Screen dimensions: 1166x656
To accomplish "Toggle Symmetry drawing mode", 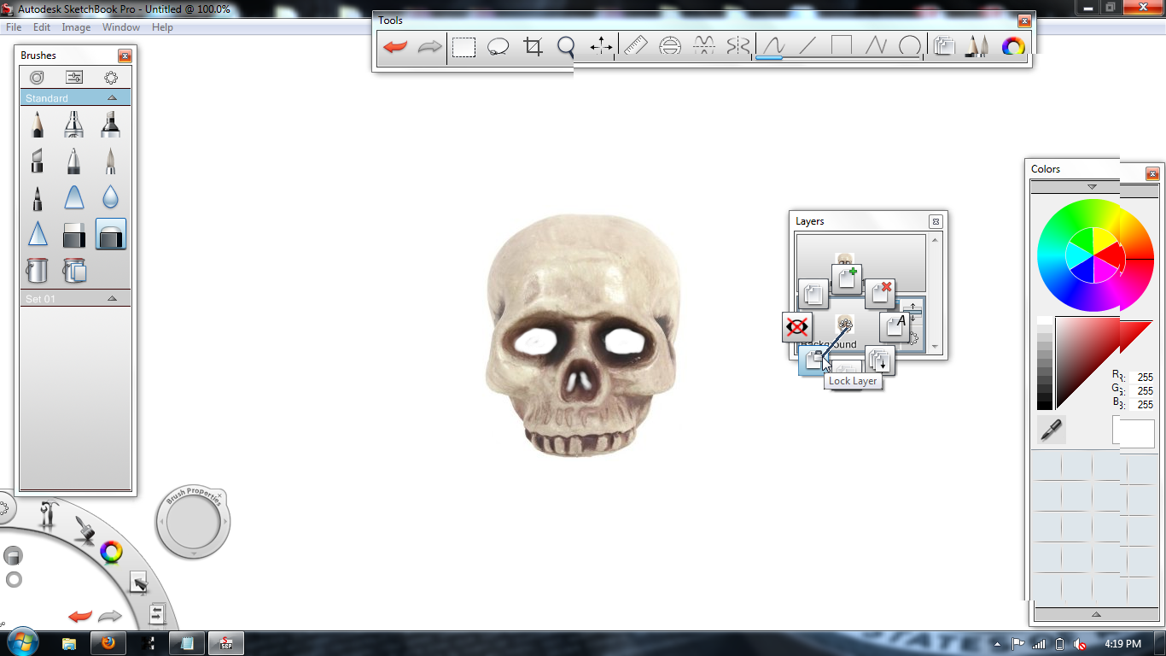I will tap(737, 47).
